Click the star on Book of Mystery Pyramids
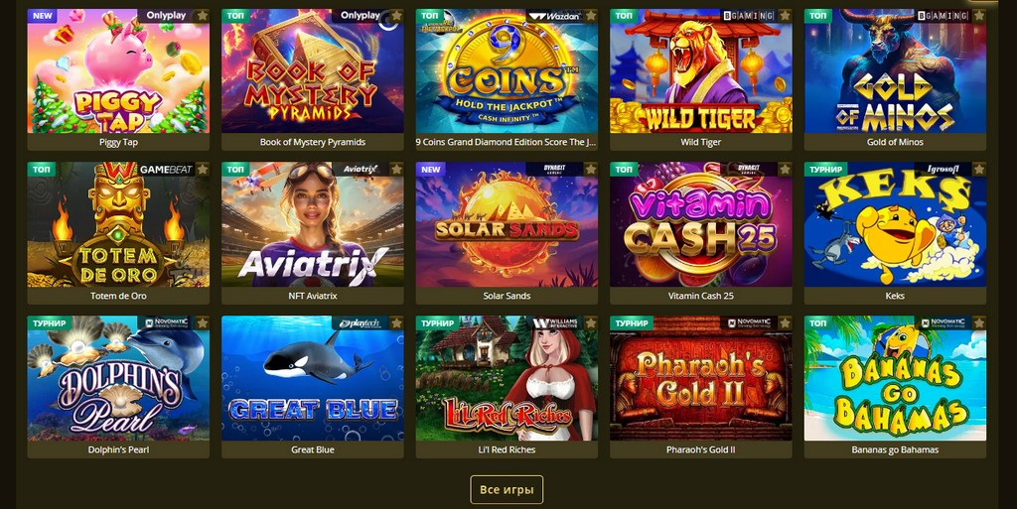The height and width of the screenshot is (509, 1017). tap(396, 16)
